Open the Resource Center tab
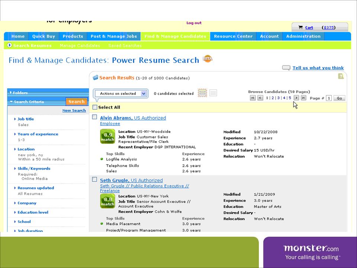 [233, 36]
